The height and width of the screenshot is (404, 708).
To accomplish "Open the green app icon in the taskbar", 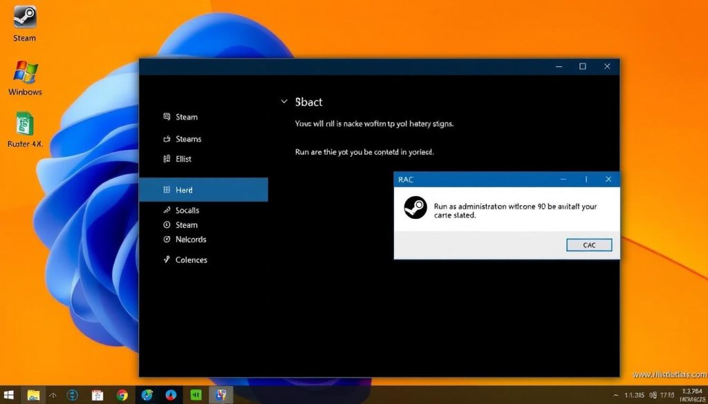I will (196, 395).
